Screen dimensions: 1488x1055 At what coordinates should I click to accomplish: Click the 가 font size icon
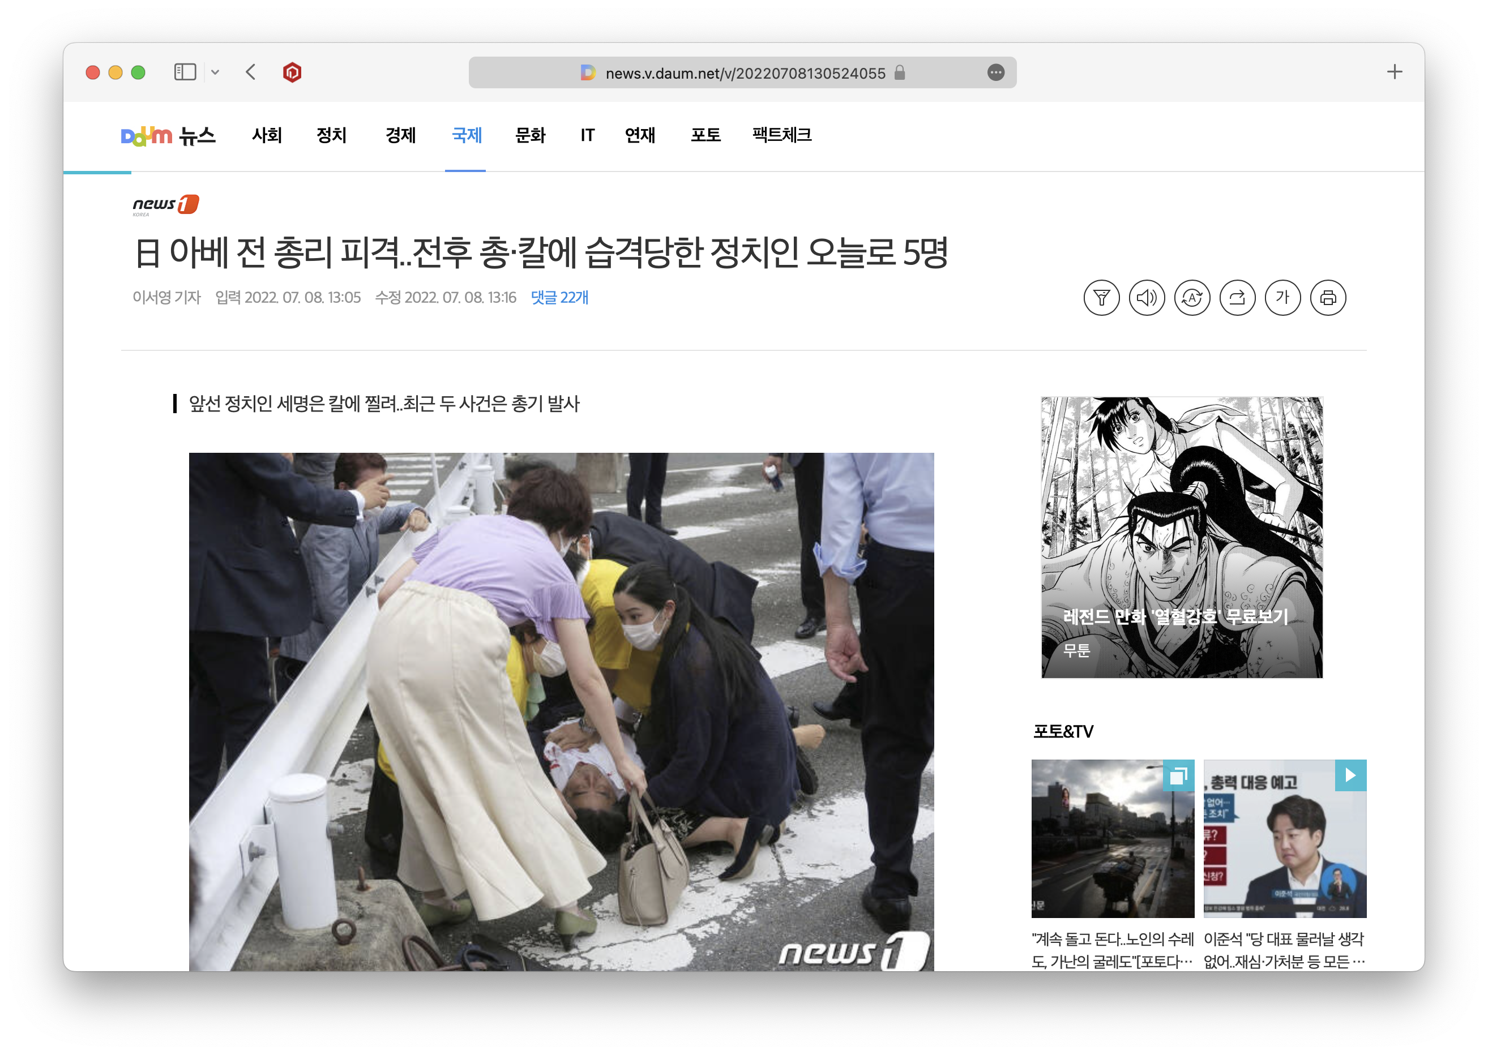point(1282,298)
